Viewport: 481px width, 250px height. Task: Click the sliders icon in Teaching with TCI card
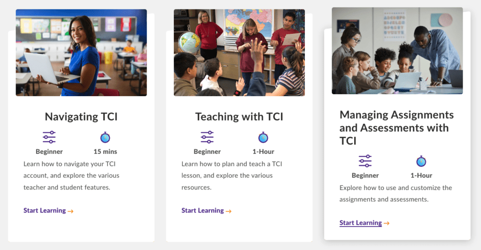(207, 137)
